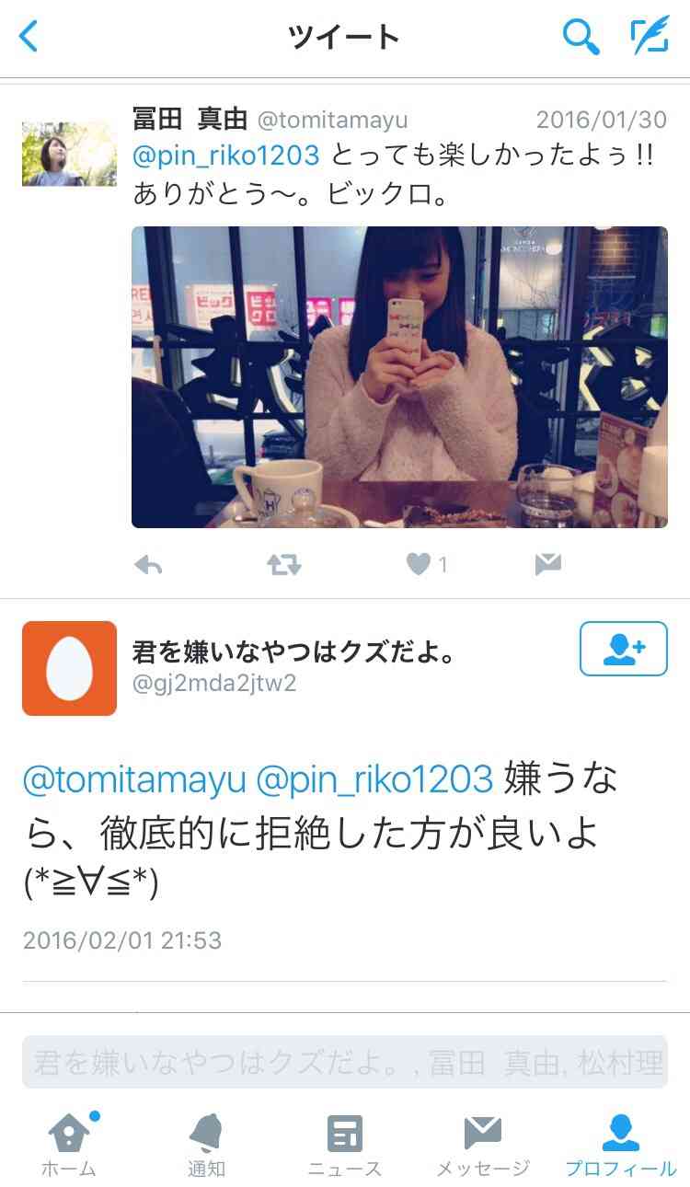This screenshot has height=1187, width=690.
Task: Tap the orange egg profile avatar
Action: [x=69, y=668]
